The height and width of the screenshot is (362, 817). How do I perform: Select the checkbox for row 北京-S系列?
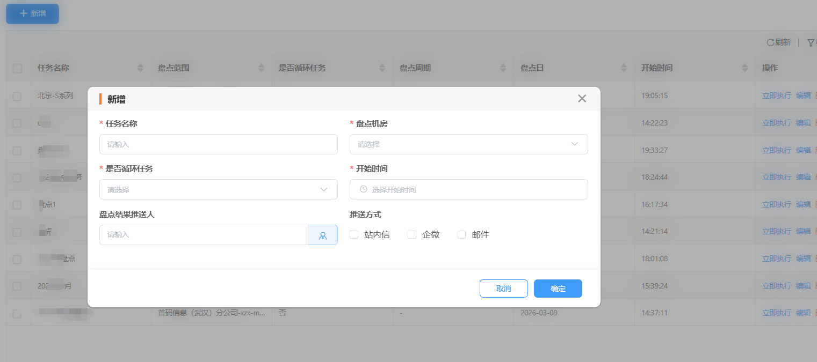[x=17, y=96]
